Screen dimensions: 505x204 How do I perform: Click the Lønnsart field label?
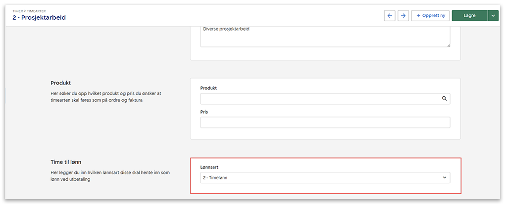[210, 167]
